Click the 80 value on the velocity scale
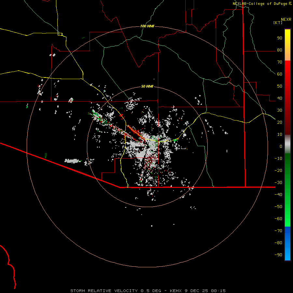 (x=280, y=50)
